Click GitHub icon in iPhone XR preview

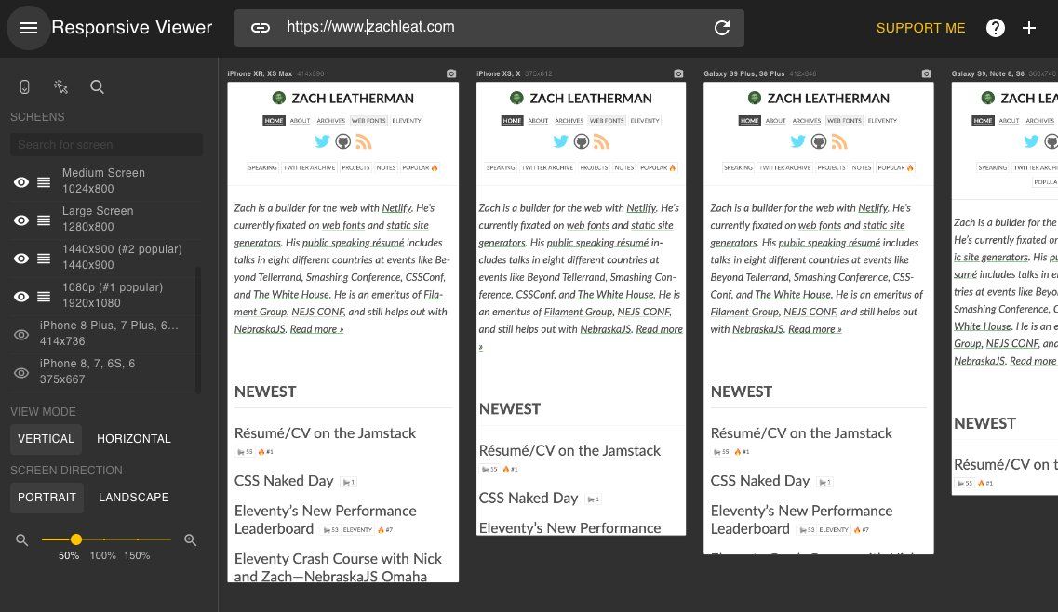pyautogui.click(x=343, y=141)
